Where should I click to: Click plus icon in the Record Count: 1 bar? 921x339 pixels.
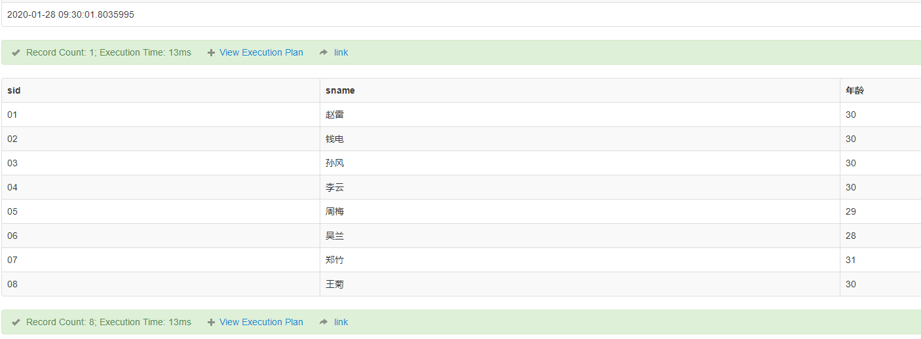211,53
